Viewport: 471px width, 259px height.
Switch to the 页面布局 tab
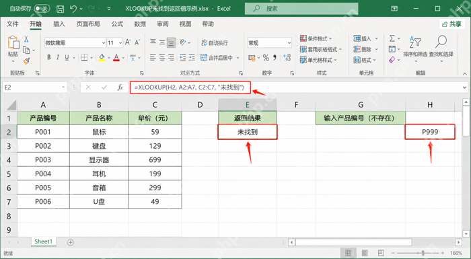coord(88,24)
